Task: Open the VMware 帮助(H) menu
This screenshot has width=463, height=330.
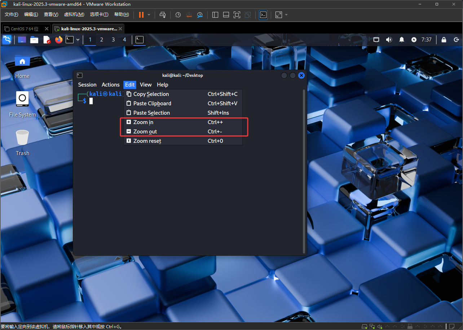Action: pyautogui.click(x=122, y=14)
